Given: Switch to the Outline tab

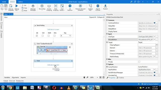Looking at the screenshot, I should click(x=120, y=78).
